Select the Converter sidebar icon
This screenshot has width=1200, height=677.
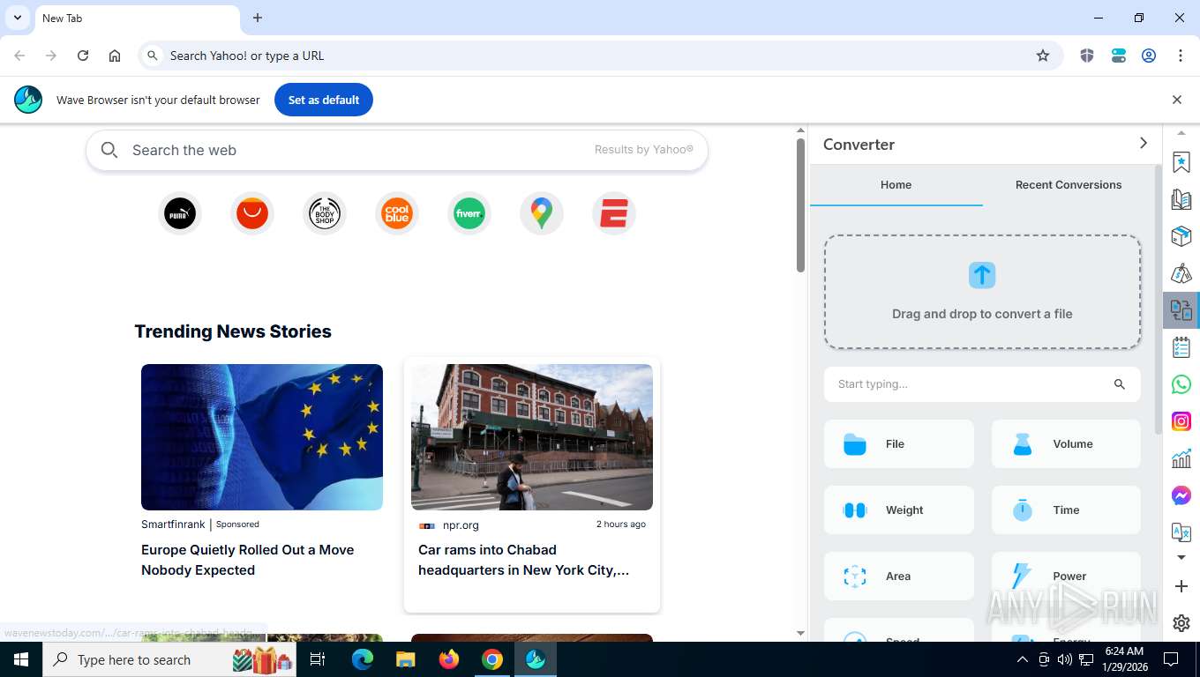1181,310
